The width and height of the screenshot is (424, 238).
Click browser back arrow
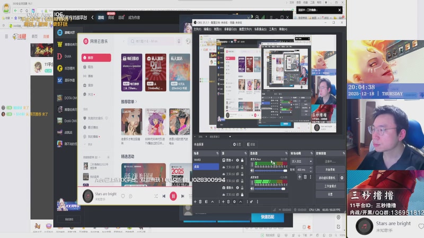pos(15,11)
